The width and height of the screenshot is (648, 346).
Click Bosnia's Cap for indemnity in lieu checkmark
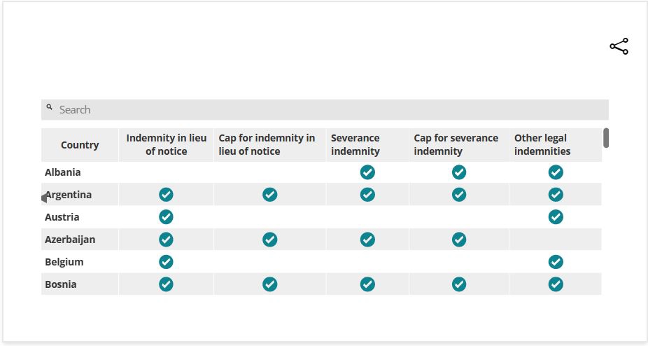(270, 284)
